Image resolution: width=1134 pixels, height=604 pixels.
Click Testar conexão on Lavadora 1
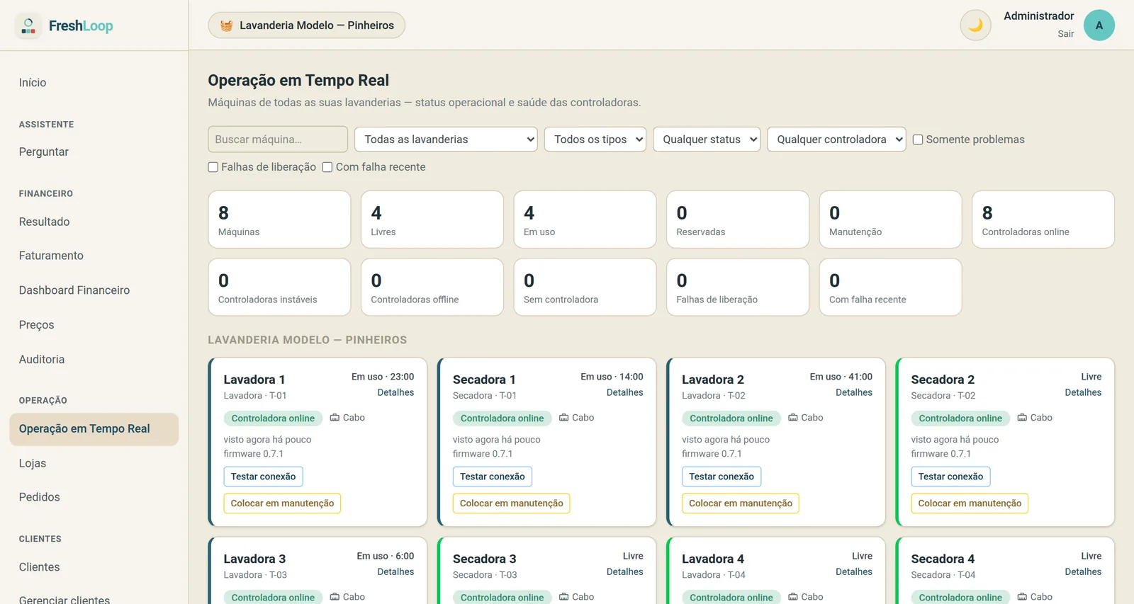point(263,477)
